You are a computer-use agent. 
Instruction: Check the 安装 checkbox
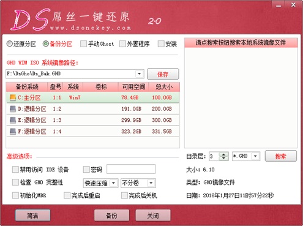tap(161, 43)
